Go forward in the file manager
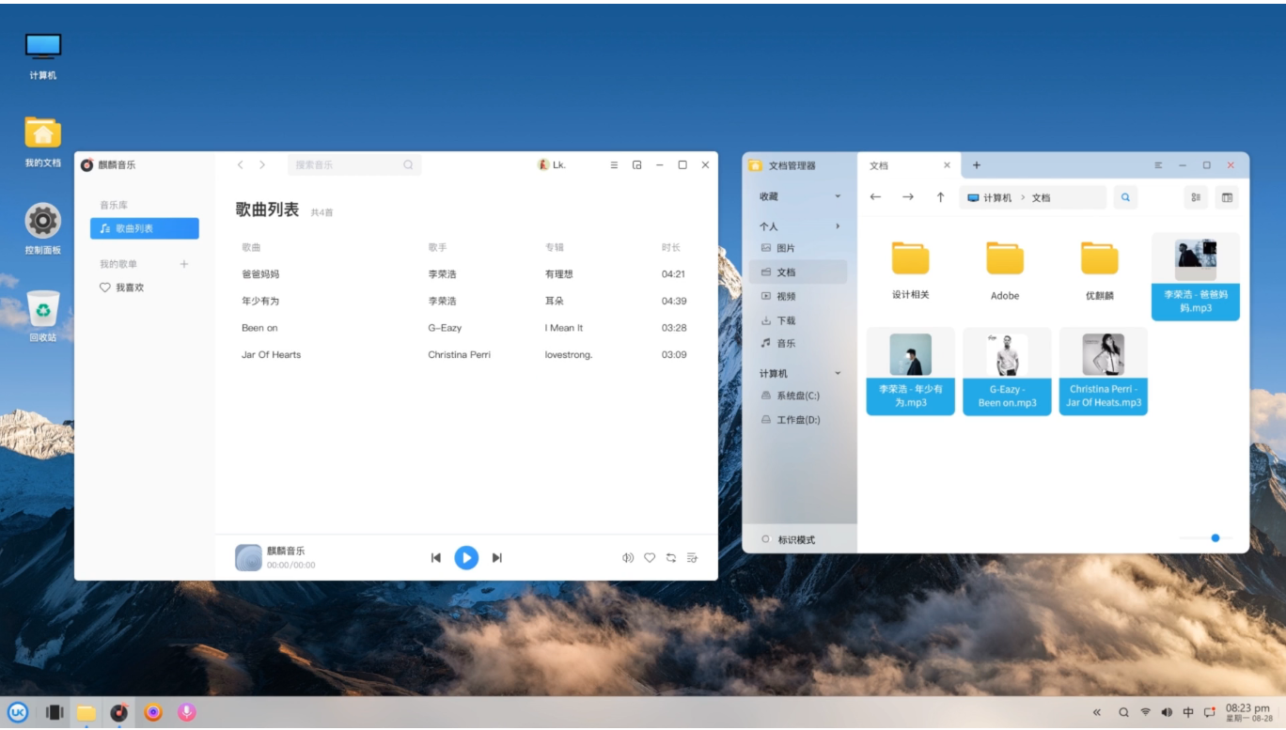1286x730 pixels. pyautogui.click(x=907, y=197)
